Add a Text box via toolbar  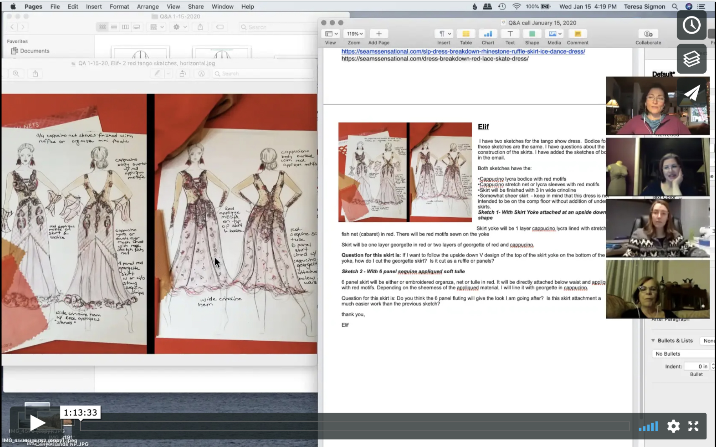point(510,34)
